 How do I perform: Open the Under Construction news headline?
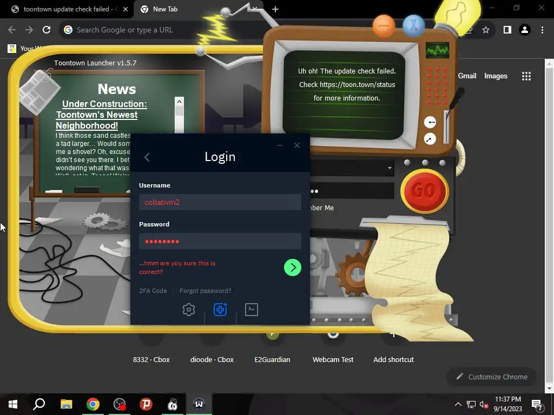(x=101, y=115)
